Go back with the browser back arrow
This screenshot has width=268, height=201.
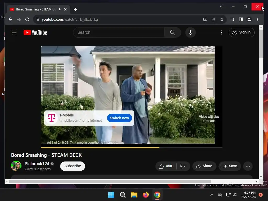[x=10, y=19]
